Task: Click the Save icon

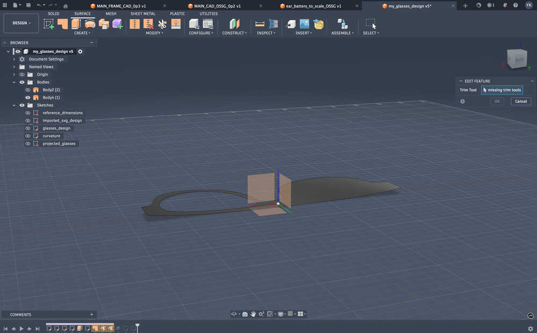Action: pyautogui.click(x=28, y=5)
